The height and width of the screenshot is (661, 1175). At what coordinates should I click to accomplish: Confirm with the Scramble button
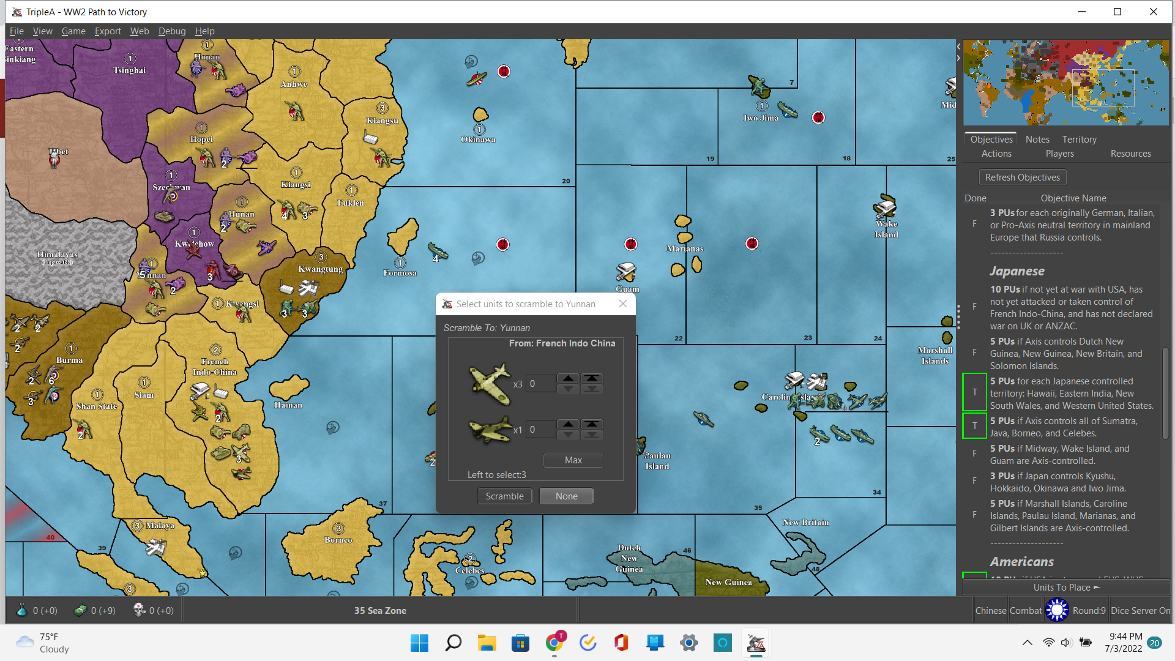tap(505, 496)
